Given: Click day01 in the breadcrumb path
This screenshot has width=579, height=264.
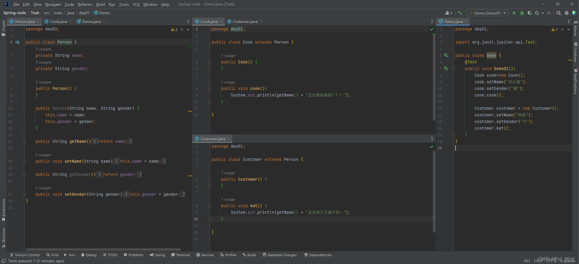Looking at the screenshot, I should click(x=84, y=13).
